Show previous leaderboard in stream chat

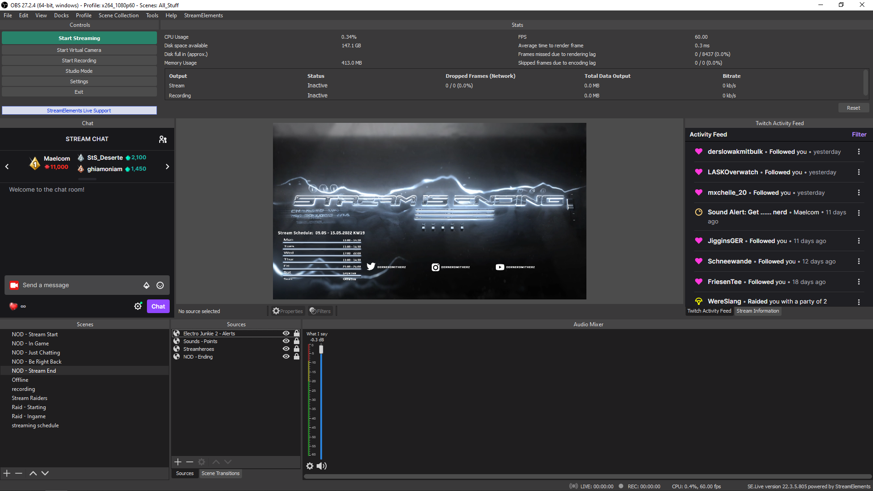coord(7,167)
